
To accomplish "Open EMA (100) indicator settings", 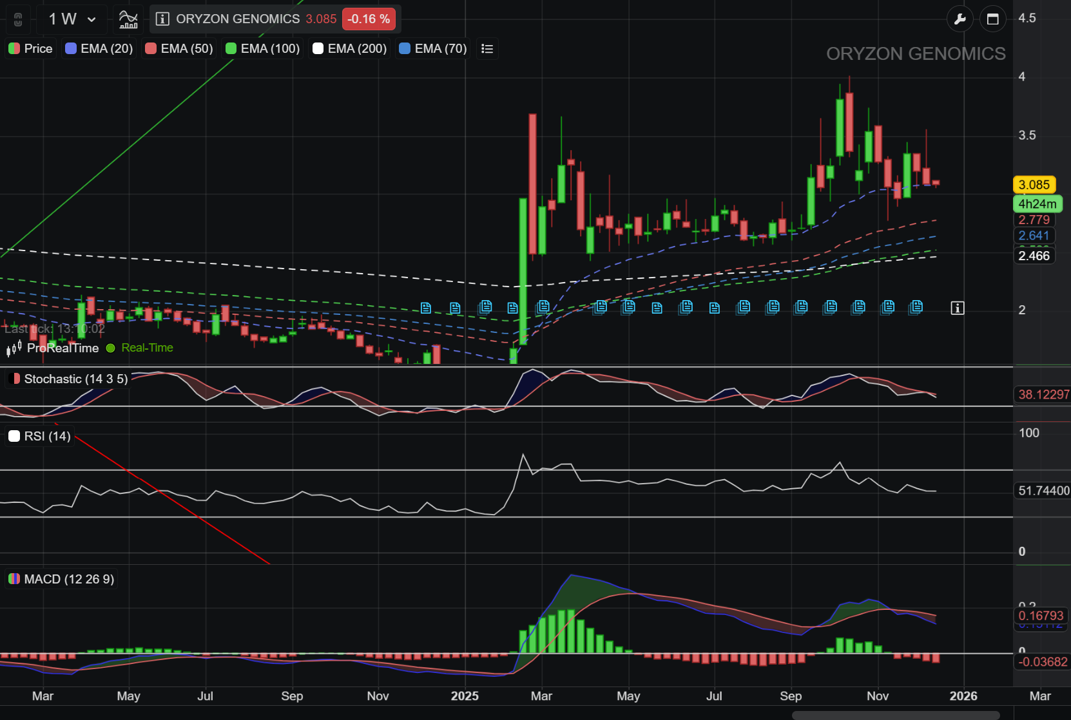I will 263,49.
